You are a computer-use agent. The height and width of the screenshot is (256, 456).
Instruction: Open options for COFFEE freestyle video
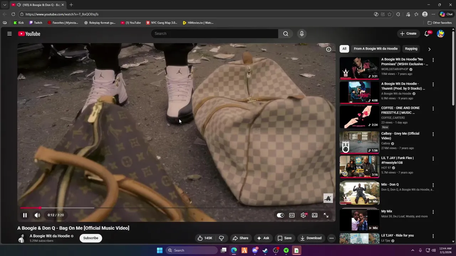(433, 109)
